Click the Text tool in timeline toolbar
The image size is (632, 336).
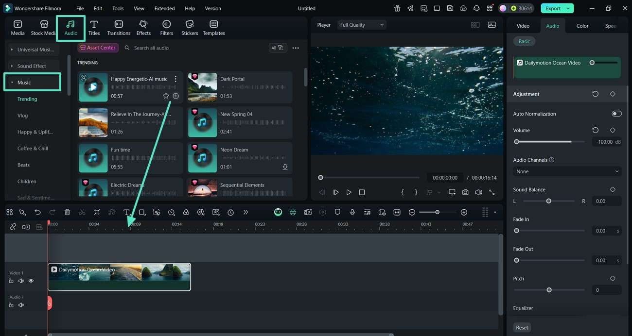click(x=126, y=212)
